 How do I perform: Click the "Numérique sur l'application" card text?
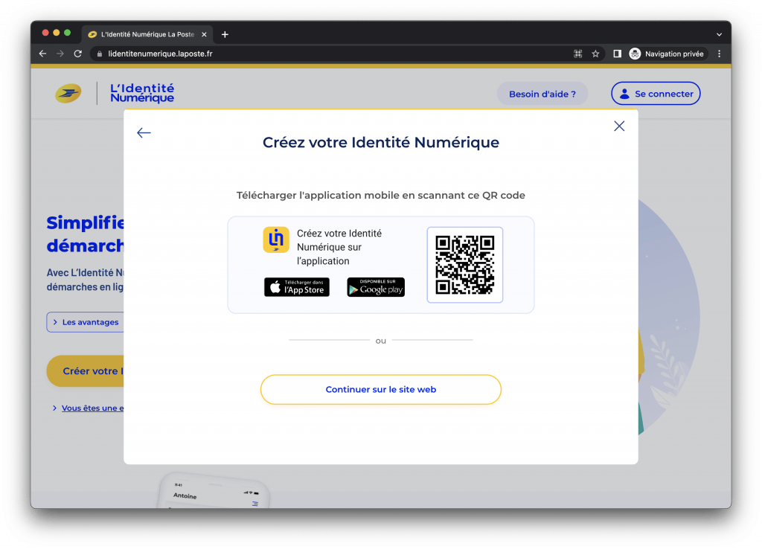pos(330,254)
